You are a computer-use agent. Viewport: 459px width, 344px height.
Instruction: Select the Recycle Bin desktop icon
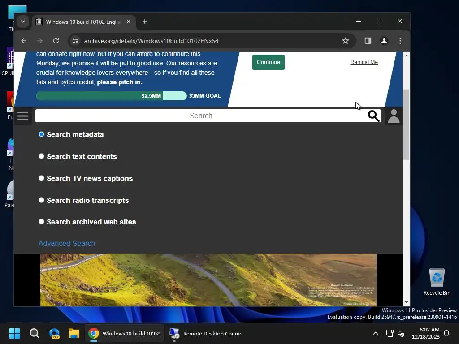(437, 282)
